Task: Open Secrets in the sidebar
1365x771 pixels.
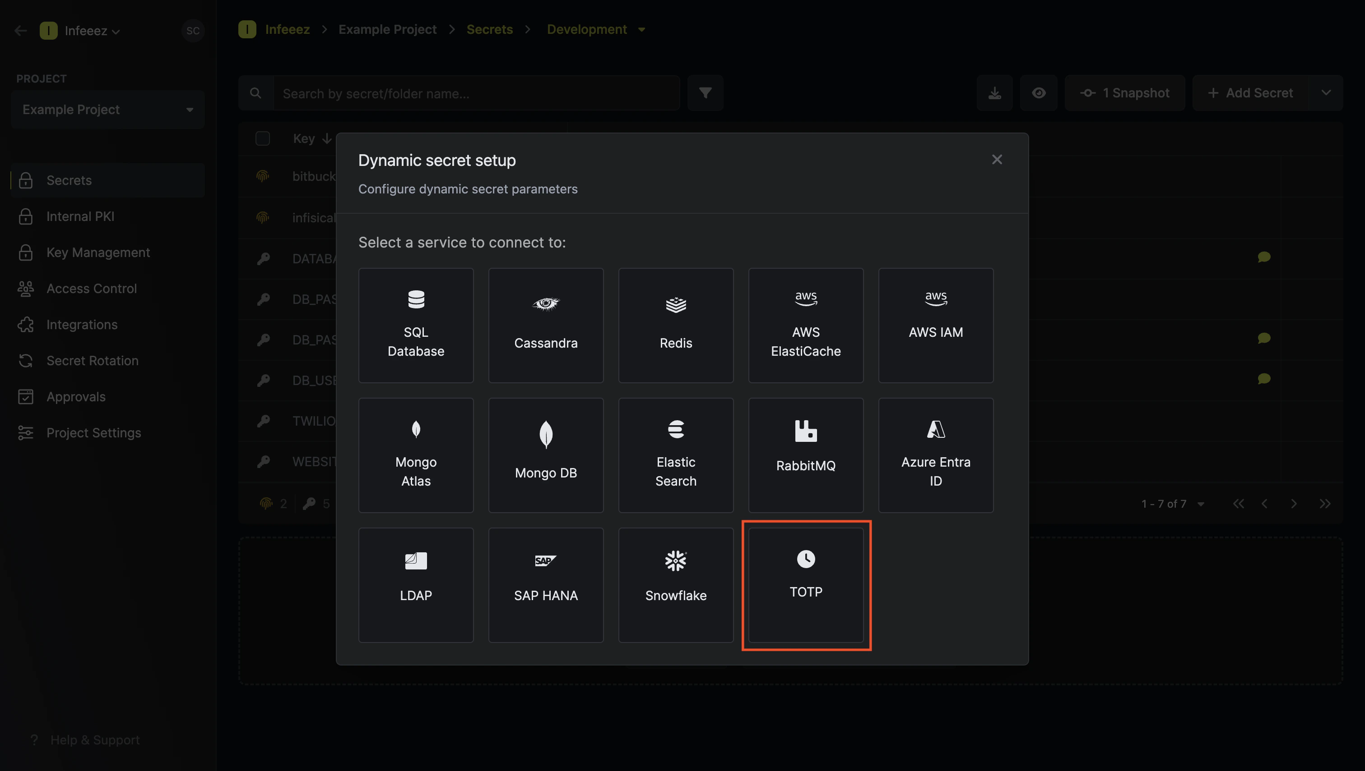Action: coord(107,180)
